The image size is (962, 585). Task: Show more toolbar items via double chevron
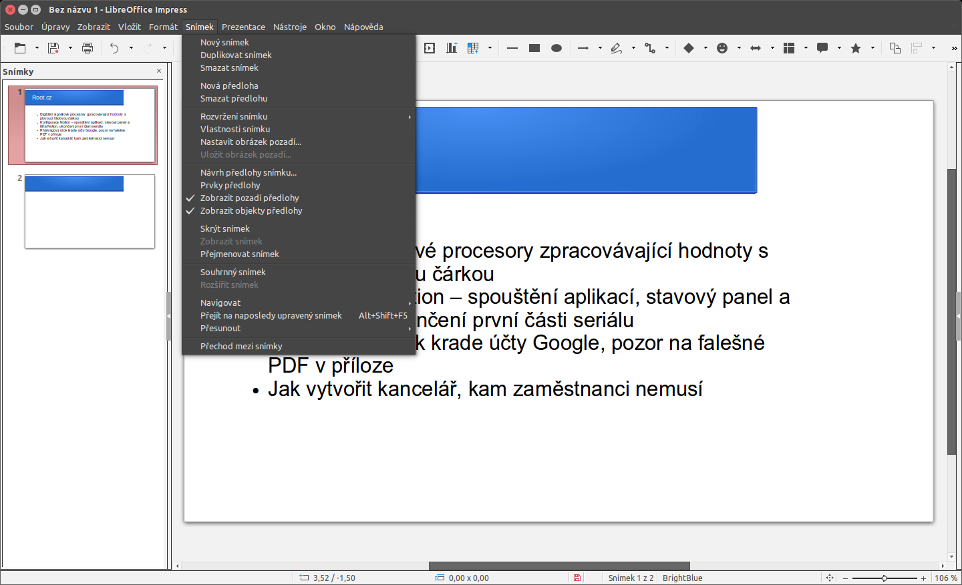[x=954, y=48]
